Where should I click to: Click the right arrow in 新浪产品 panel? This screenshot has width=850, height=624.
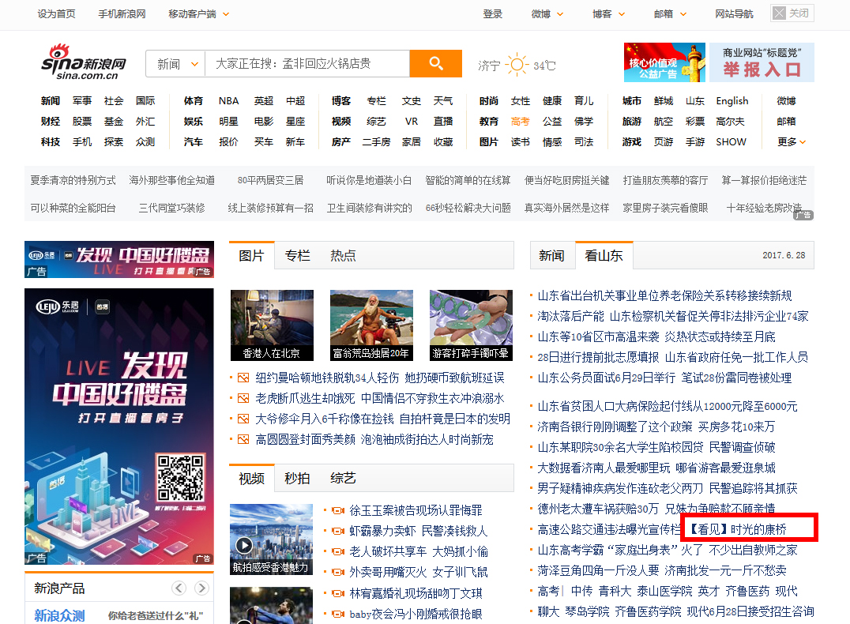(202, 588)
